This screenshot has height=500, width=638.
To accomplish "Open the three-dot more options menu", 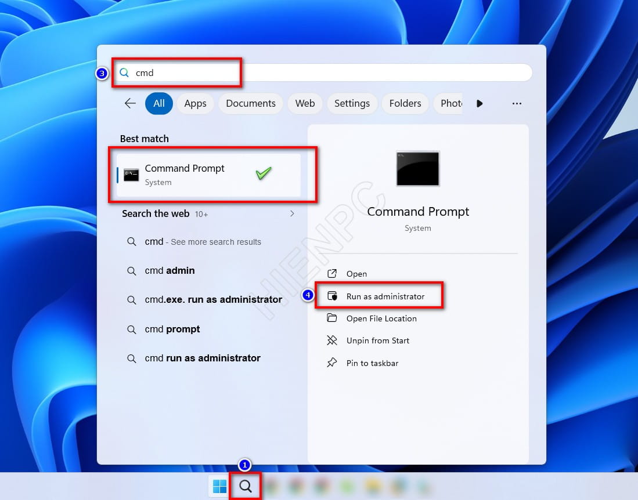I will click(x=517, y=104).
